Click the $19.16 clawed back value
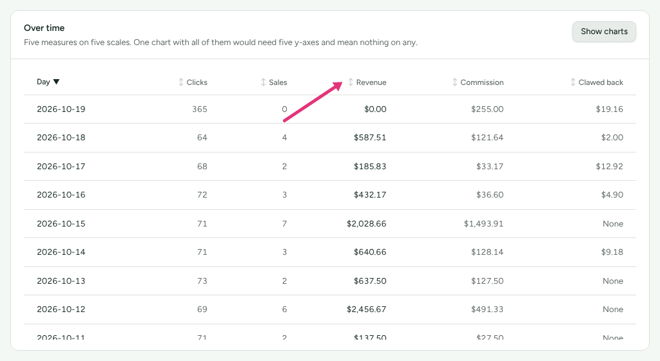 (x=609, y=109)
